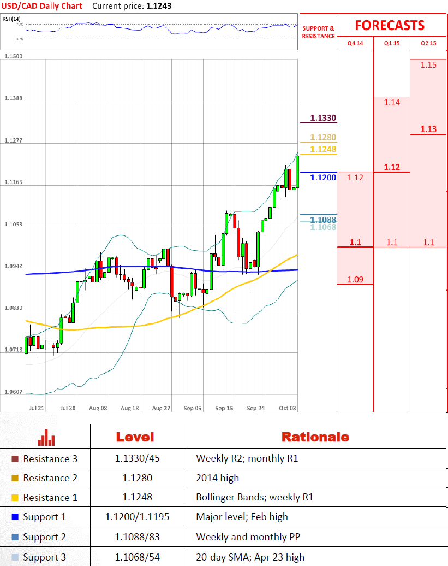Click the FORECASTS heading
448x566 pixels.
tap(390, 25)
